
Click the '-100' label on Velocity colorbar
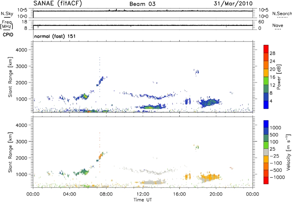click(276, 163)
